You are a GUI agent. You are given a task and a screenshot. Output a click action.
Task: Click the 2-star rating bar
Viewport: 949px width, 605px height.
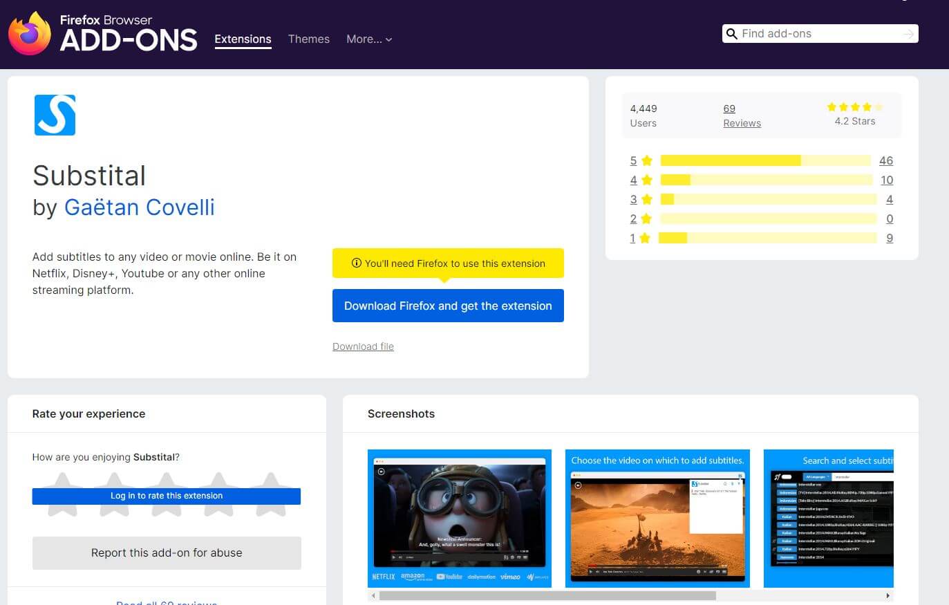click(769, 218)
